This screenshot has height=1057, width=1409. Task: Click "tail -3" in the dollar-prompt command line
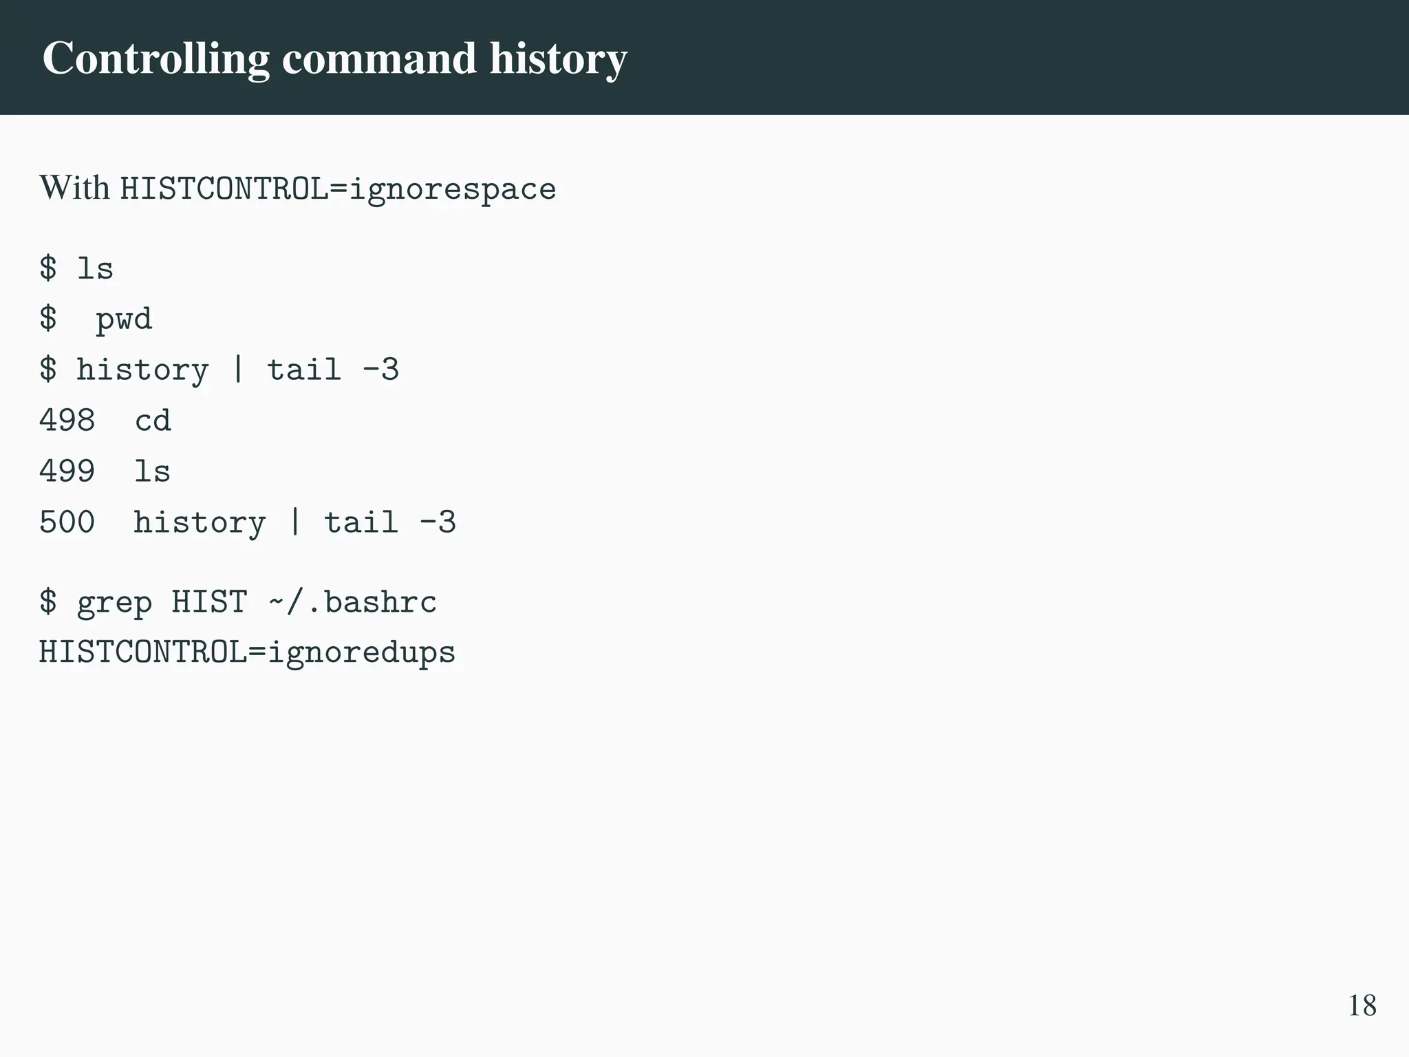click(333, 370)
